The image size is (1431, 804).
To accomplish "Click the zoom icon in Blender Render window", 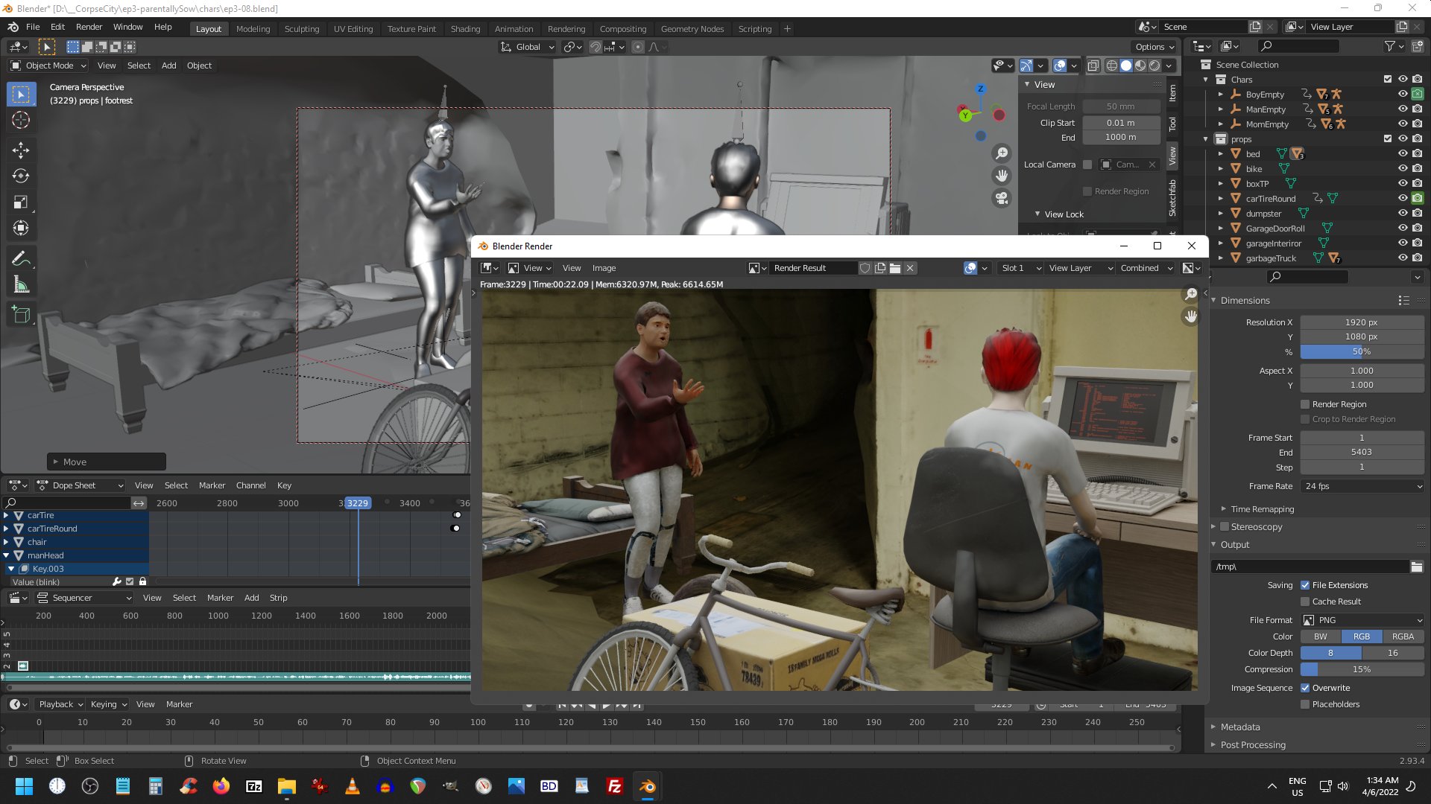I will [1191, 294].
